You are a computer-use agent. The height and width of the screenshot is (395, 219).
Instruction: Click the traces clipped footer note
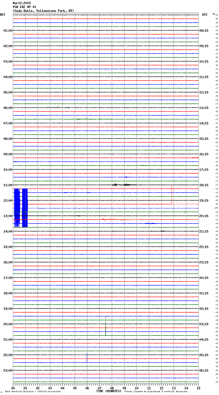point(156,391)
